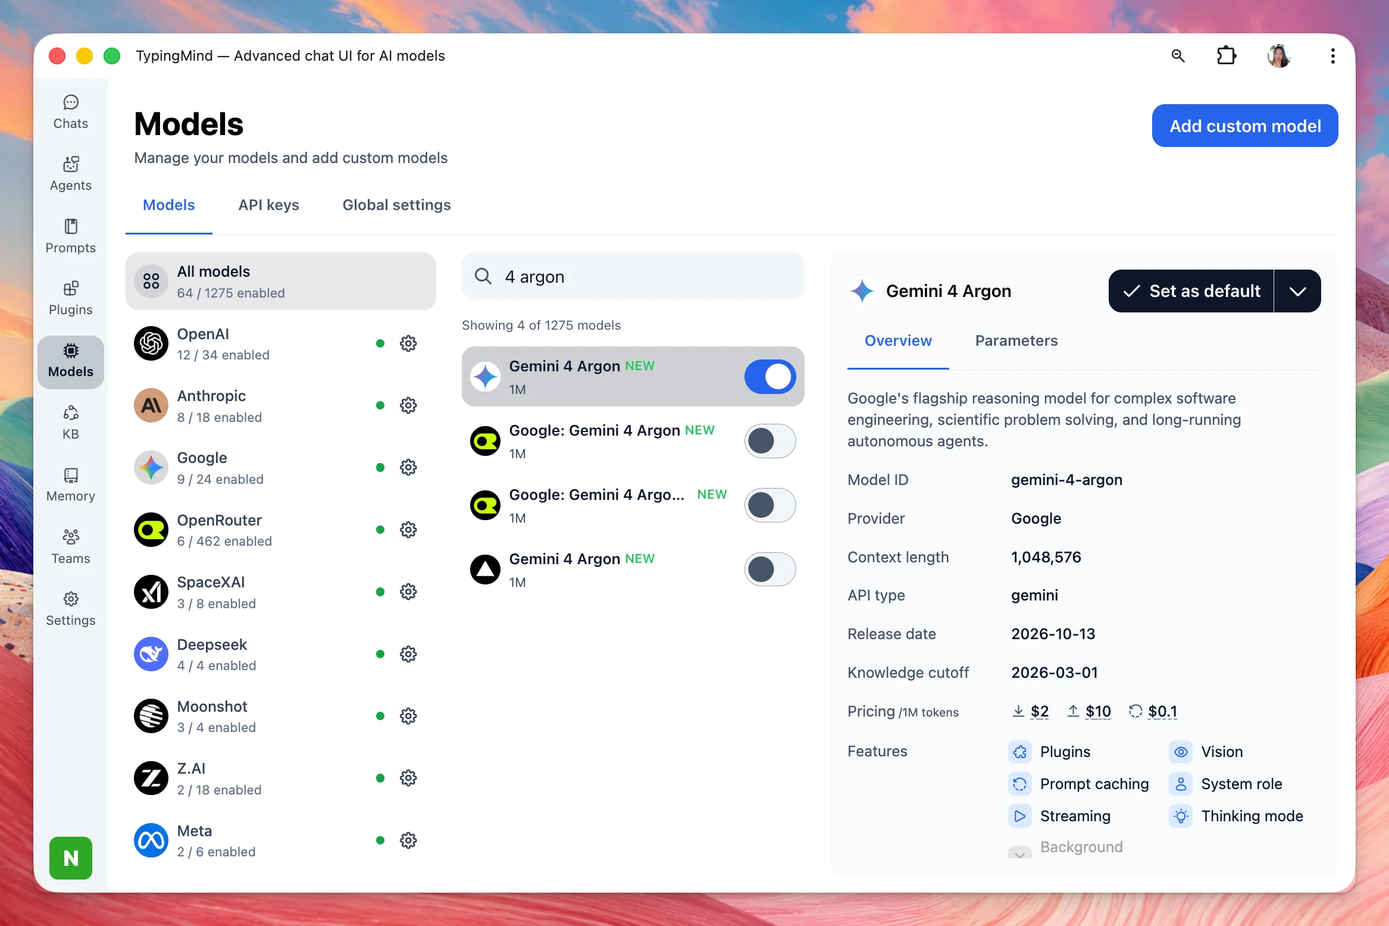Image resolution: width=1389 pixels, height=926 pixels.
Task: Enable the truncated Google: Gemini 4 Argo... toggle
Action: [770, 505]
